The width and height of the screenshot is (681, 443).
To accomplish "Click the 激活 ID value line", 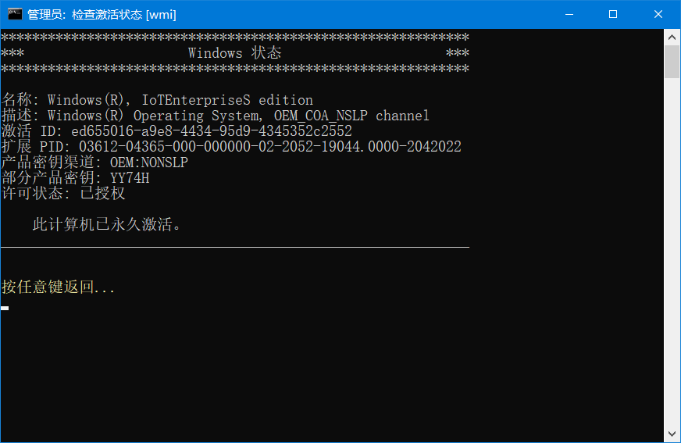I will pyautogui.click(x=176, y=131).
